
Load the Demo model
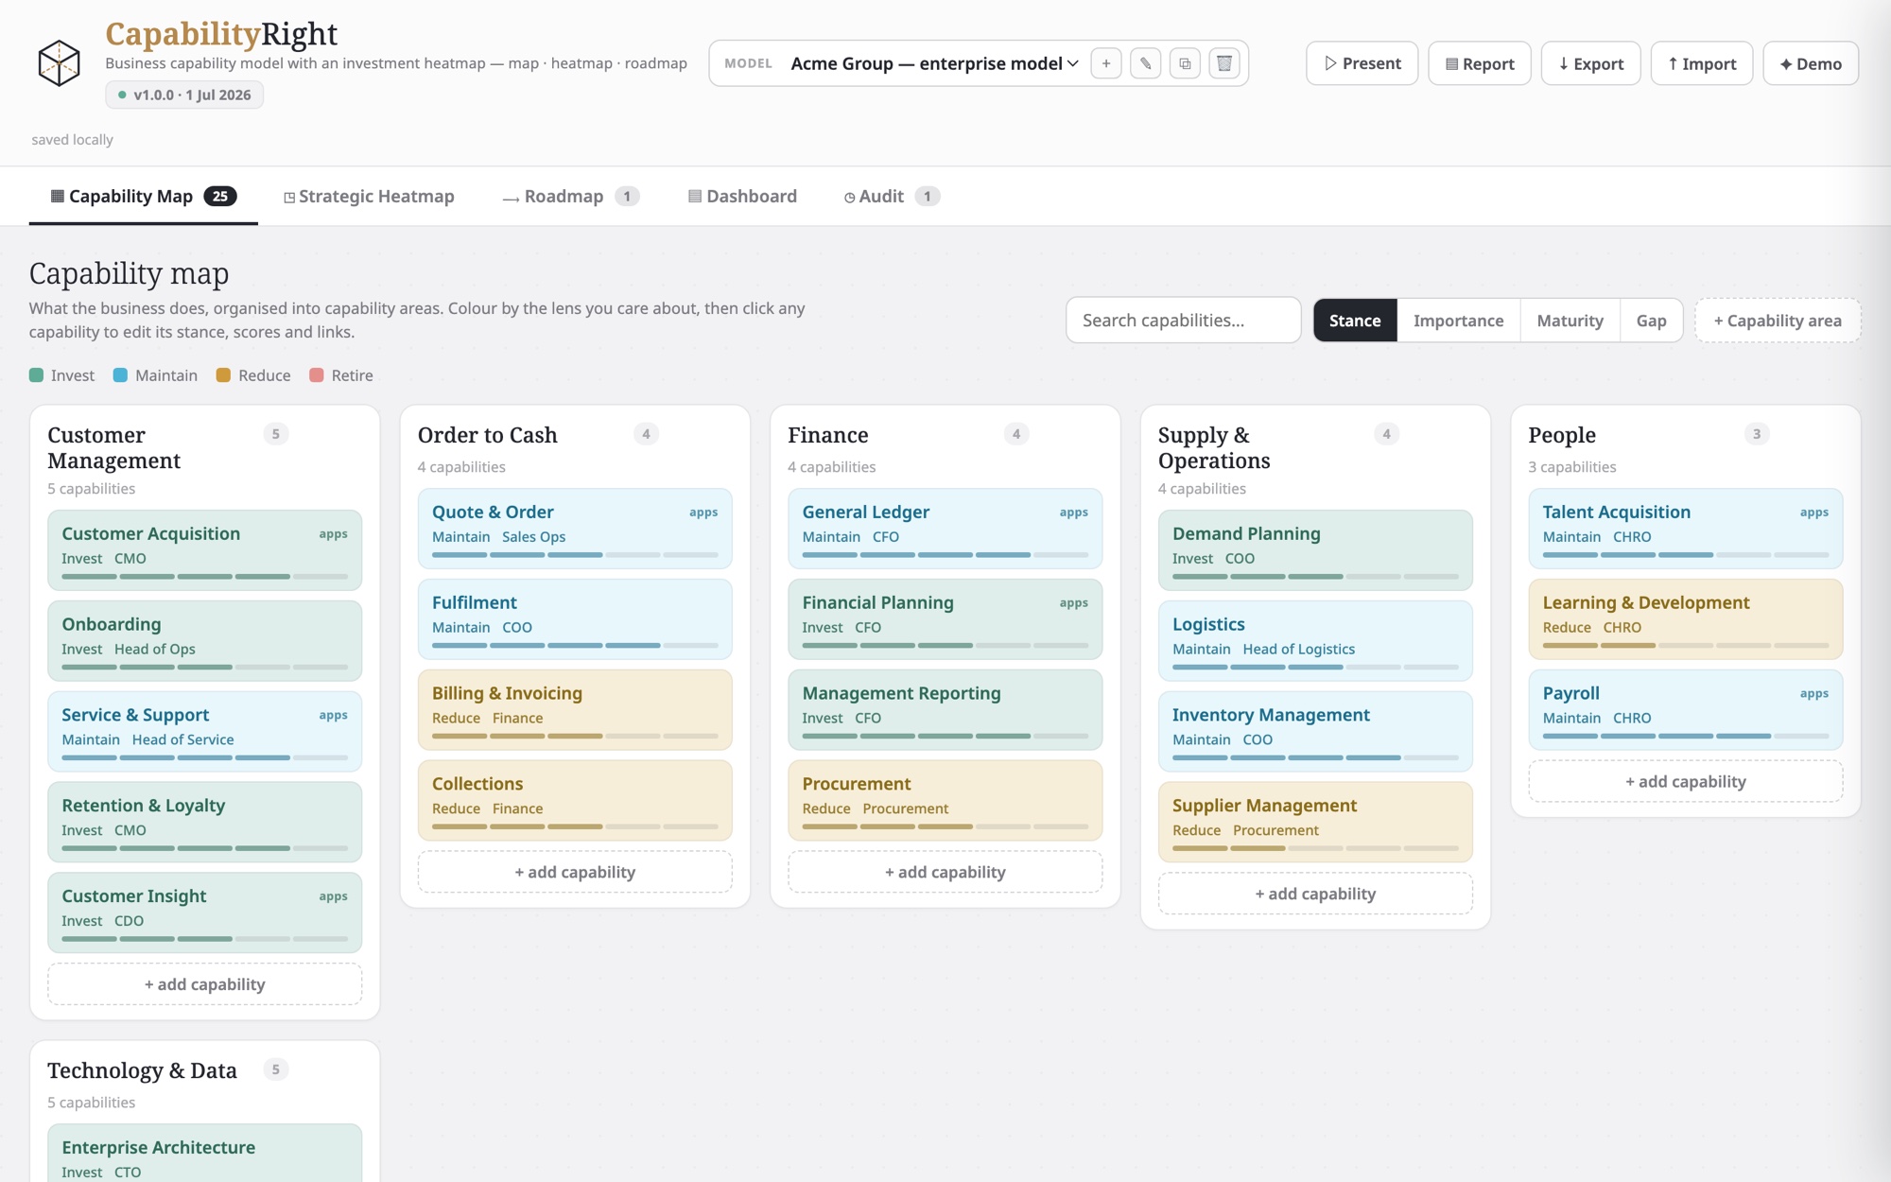click(x=1810, y=63)
